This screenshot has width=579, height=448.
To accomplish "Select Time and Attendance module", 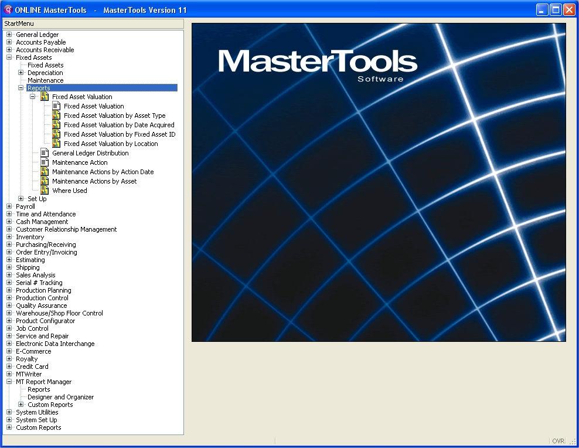I will click(x=46, y=214).
